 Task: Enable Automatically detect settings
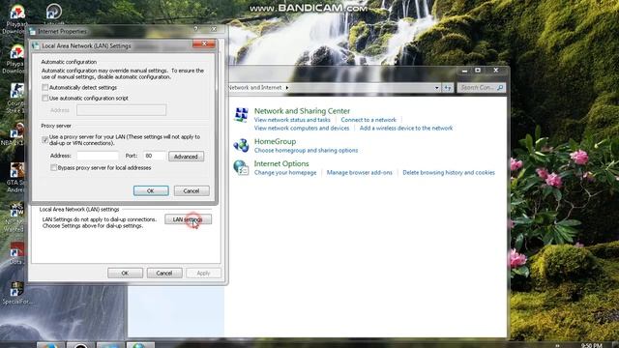click(45, 87)
